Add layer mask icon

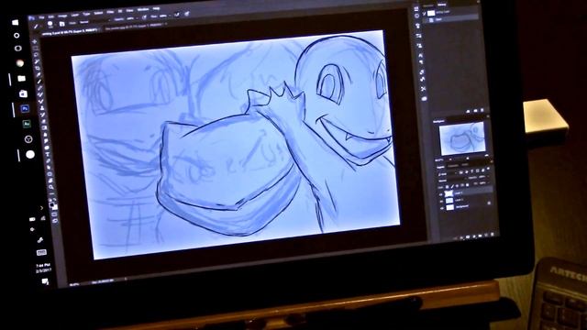[x=468, y=236]
